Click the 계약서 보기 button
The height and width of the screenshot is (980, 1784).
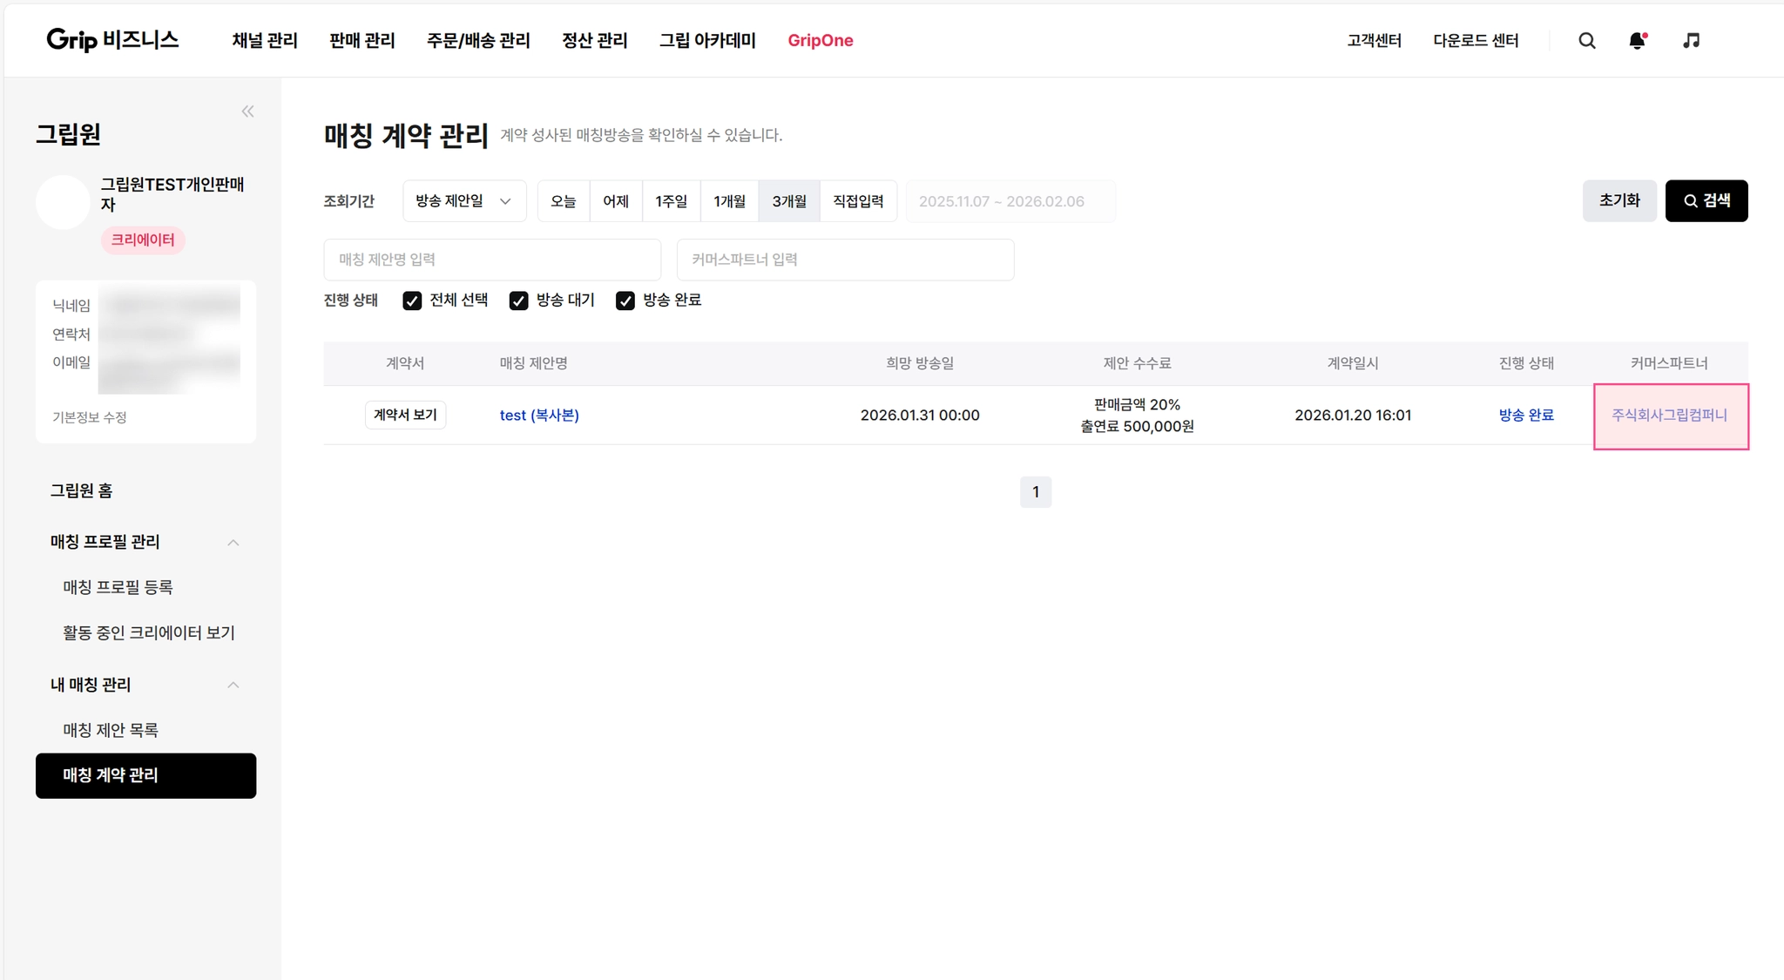tap(405, 415)
